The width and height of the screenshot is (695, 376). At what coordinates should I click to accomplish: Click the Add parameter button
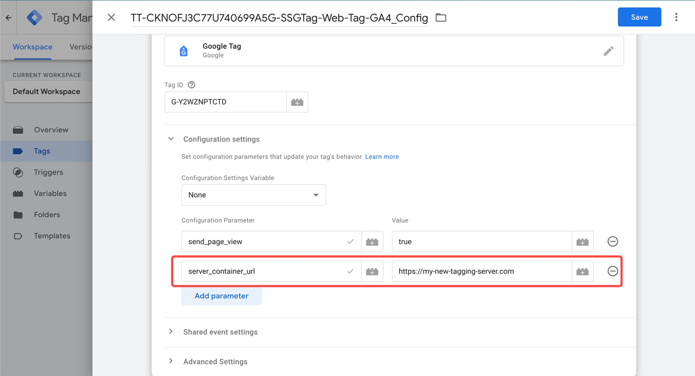pos(222,296)
